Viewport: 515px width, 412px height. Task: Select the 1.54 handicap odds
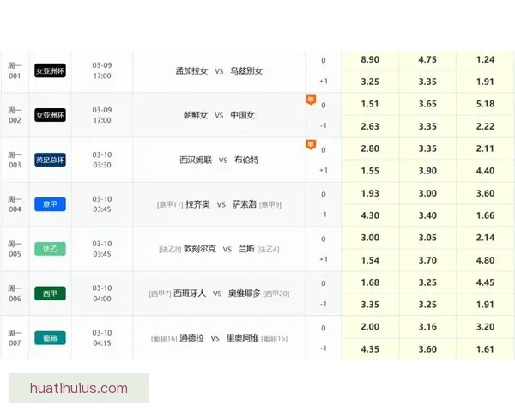(x=370, y=260)
